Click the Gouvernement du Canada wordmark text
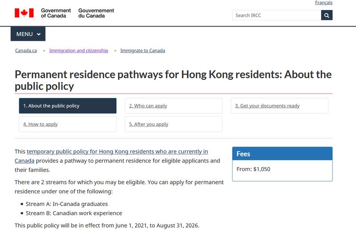Viewport: 356px width, 233px height. pyautogui.click(x=96, y=13)
